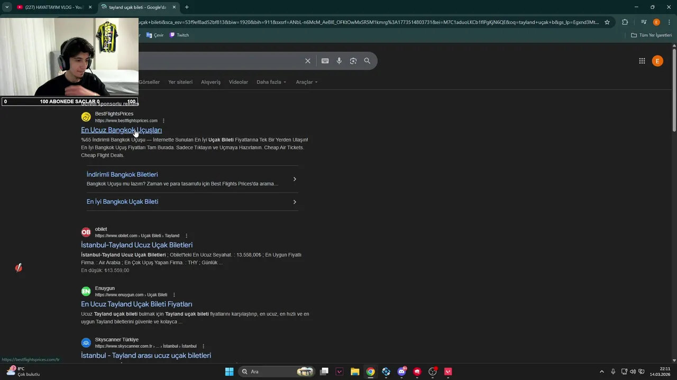Viewport: 677px width, 380px height.
Task: Open the Twitch bookmark
Action: click(x=179, y=35)
